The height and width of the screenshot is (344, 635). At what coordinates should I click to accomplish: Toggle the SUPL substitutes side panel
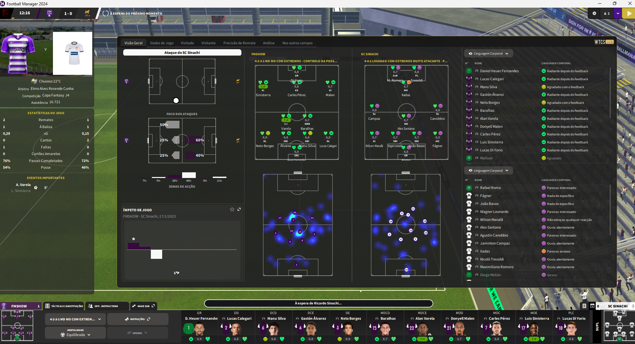[597, 326]
